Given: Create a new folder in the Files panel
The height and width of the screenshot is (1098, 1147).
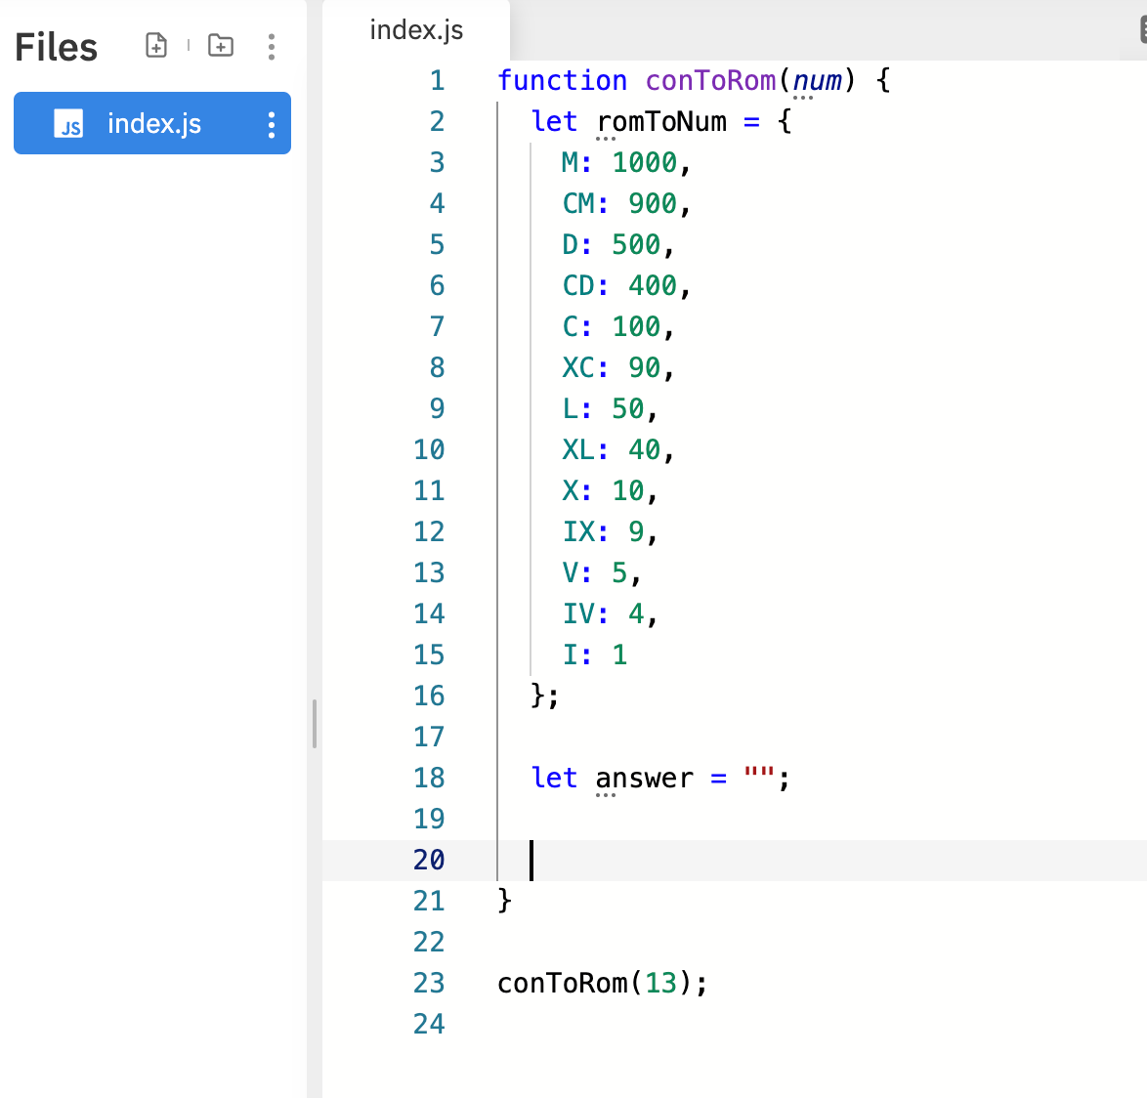Looking at the screenshot, I should (220, 45).
